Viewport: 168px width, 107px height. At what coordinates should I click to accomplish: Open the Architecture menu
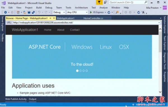[x=81, y=8]
